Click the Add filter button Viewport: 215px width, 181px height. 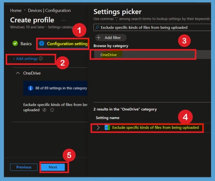click(x=111, y=38)
